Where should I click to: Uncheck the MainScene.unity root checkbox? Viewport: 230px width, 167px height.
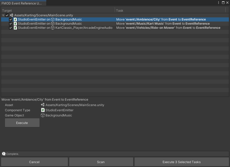[7, 15]
